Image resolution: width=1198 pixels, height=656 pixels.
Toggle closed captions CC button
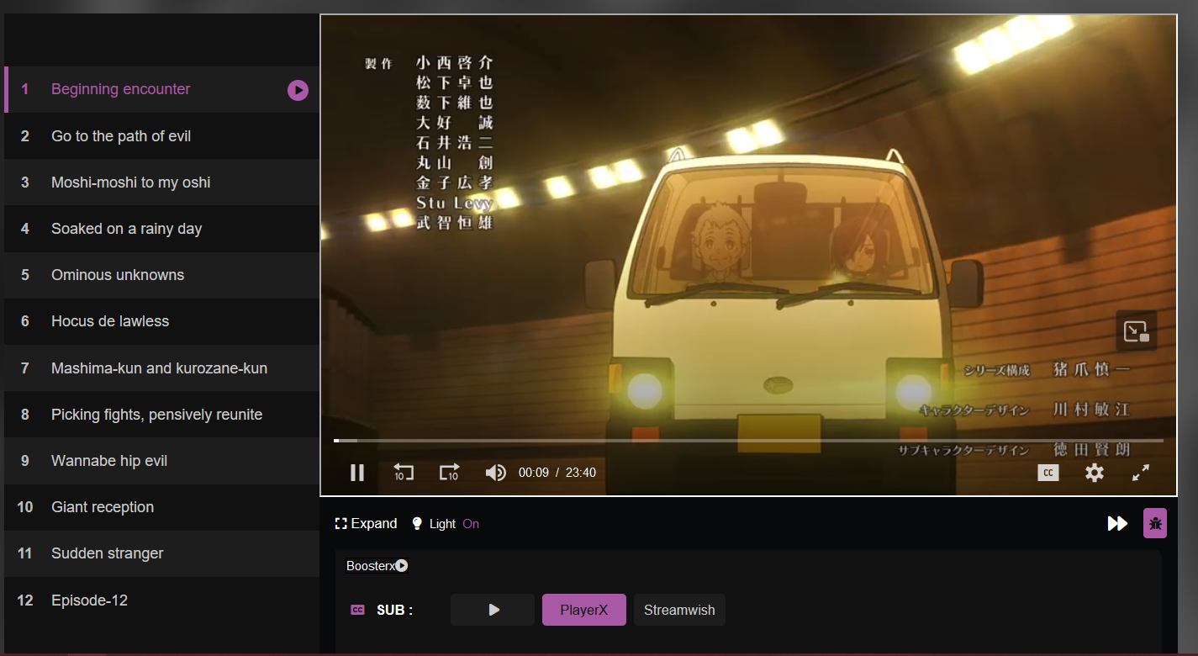(1048, 473)
